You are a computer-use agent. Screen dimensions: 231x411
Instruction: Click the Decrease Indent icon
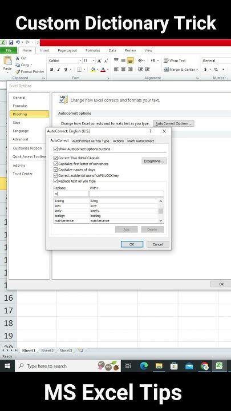(140, 70)
